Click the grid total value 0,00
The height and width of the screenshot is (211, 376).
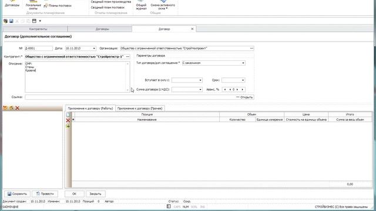click(350, 184)
